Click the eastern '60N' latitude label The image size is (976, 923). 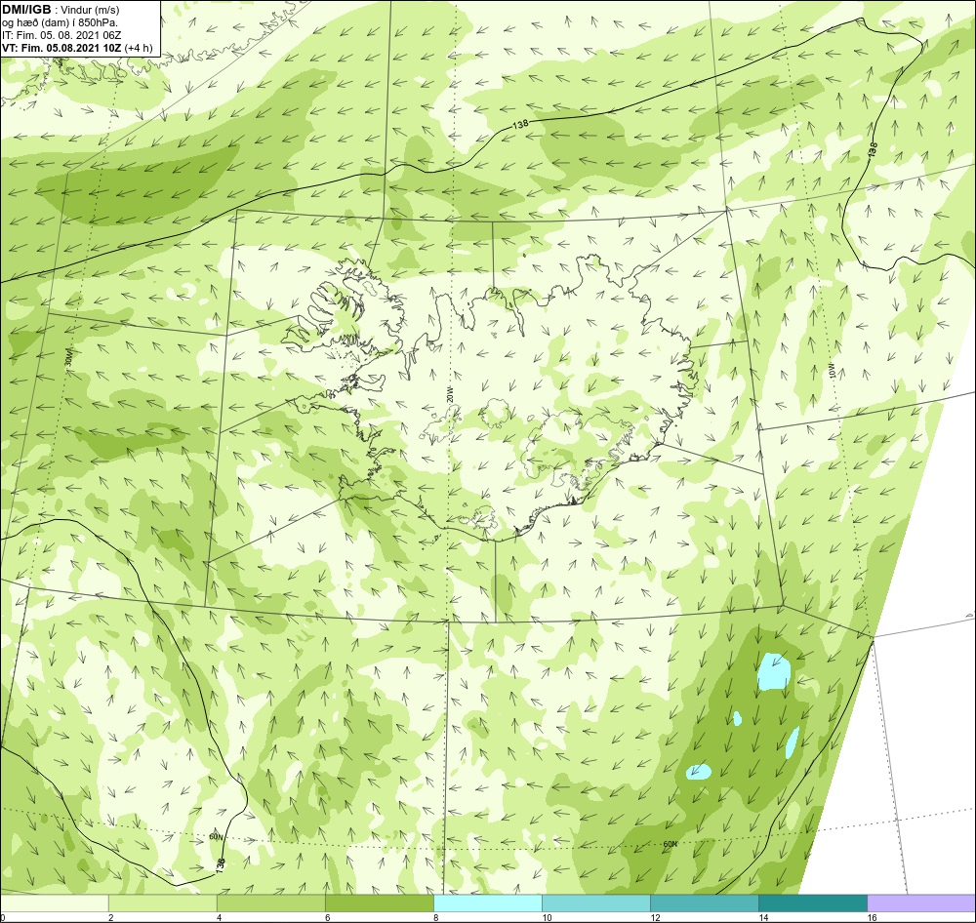point(670,844)
